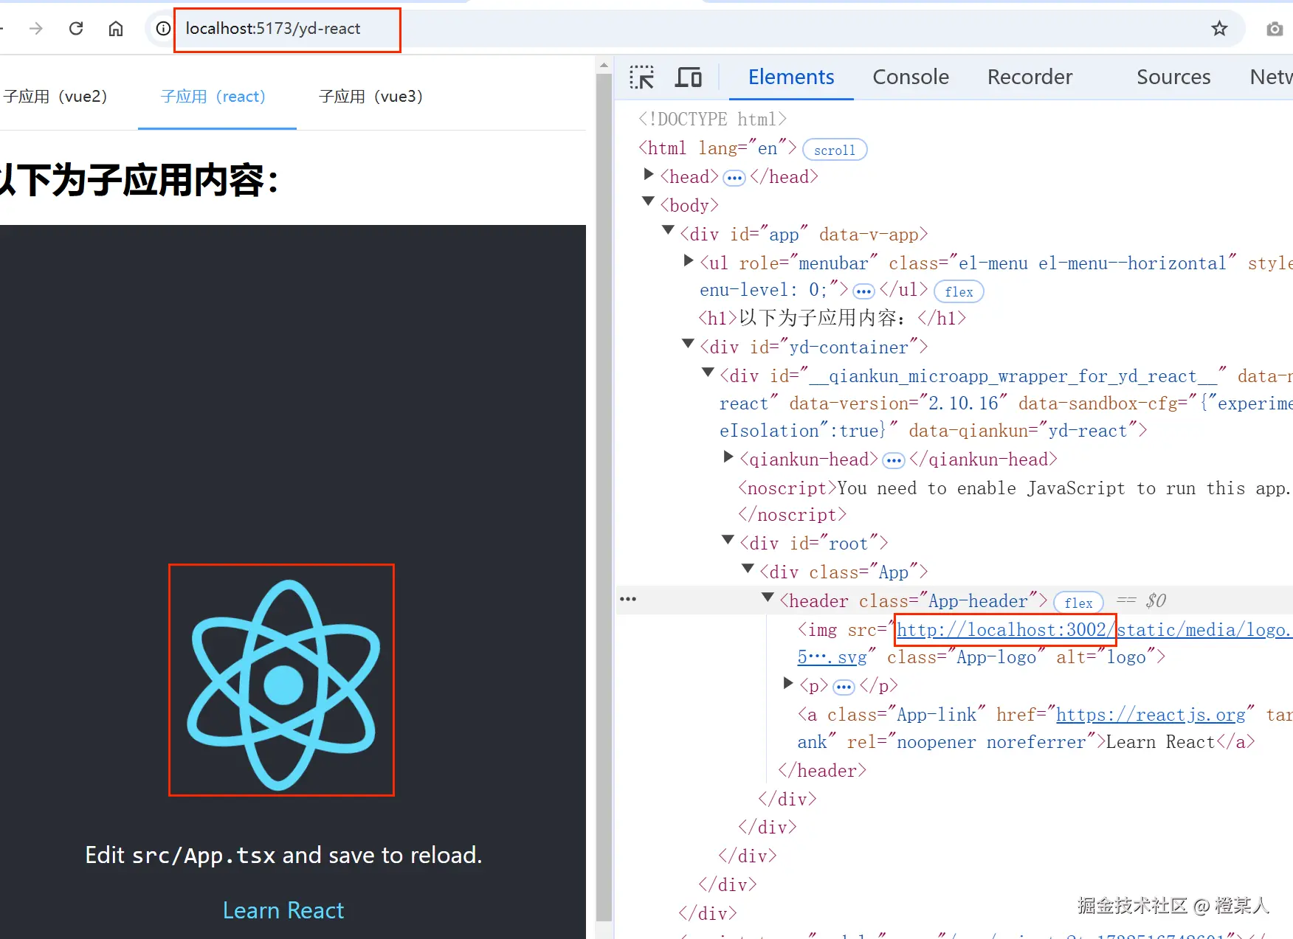
Task: Click the 以下为子应用内容 page heading
Action: (140, 180)
